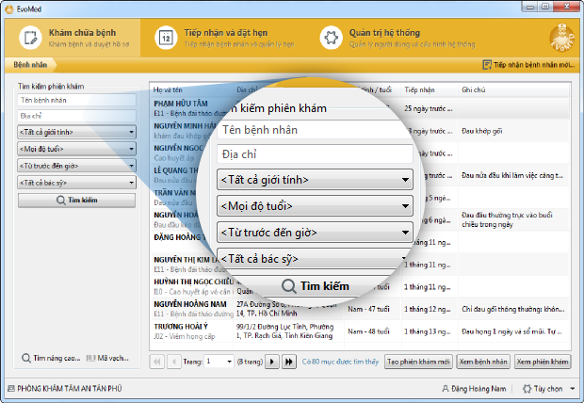Screen dimensions: 584x403
Task: Open the Tùy chọn options menu
Action: 548,389
